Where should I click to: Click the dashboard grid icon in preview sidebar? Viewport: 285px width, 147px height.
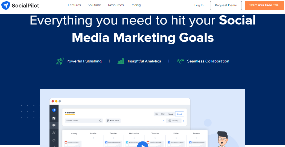[x=54, y=118]
